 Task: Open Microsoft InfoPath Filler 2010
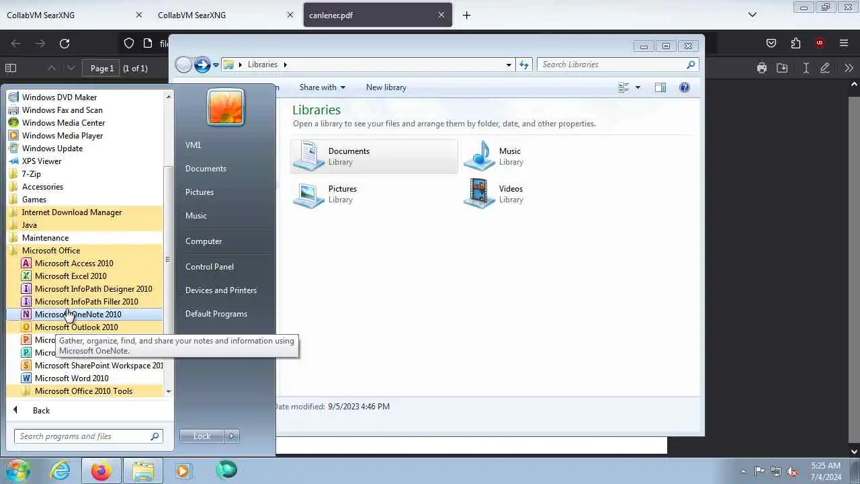point(86,302)
